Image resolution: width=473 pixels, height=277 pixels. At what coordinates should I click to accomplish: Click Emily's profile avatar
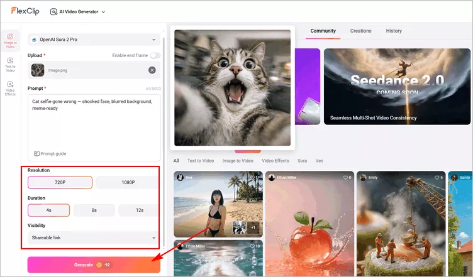[x=363, y=178]
